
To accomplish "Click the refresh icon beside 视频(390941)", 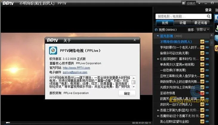I will 156,30.
